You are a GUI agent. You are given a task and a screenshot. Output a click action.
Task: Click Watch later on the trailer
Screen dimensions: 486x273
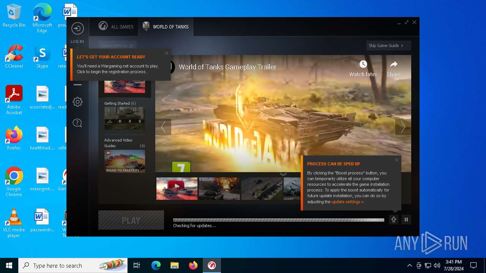tap(363, 69)
